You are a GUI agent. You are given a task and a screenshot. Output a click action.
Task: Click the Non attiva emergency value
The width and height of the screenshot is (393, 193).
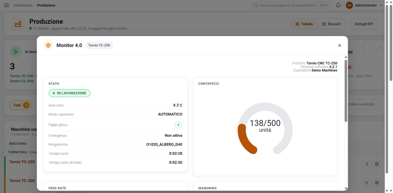tap(173, 136)
